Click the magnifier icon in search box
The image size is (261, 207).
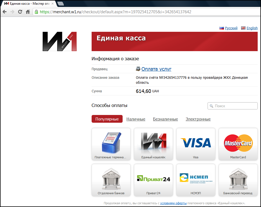(x=211, y=106)
